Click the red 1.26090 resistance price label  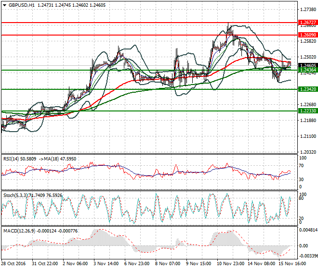(308, 35)
